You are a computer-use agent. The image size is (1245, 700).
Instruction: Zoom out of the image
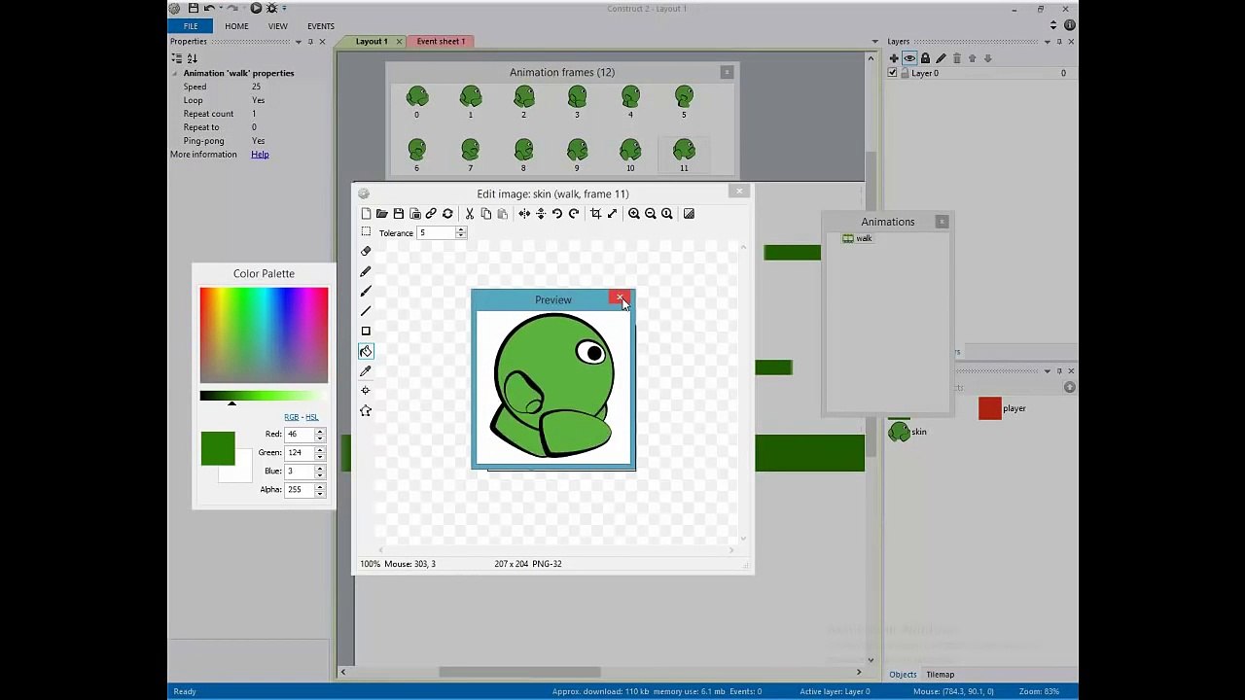(651, 214)
